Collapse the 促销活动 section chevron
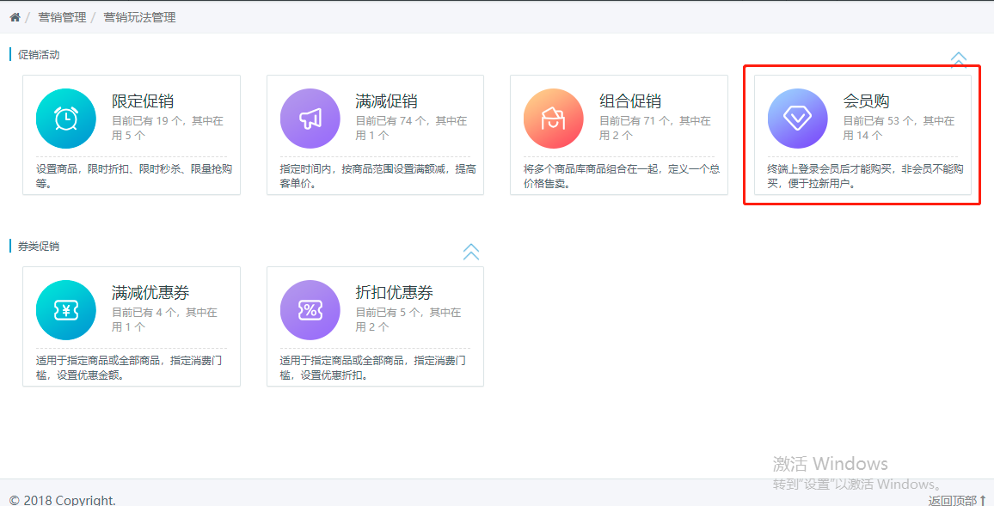Image resolution: width=994 pixels, height=506 pixels. tap(959, 59)
